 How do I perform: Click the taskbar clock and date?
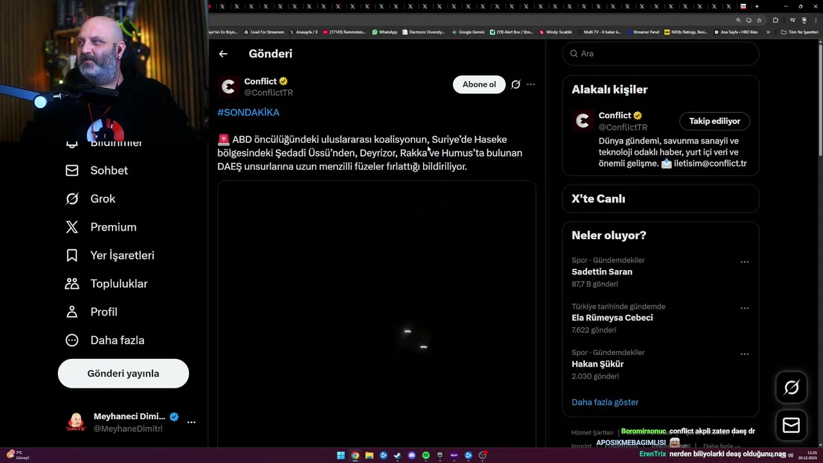click(x=807, y=455)
